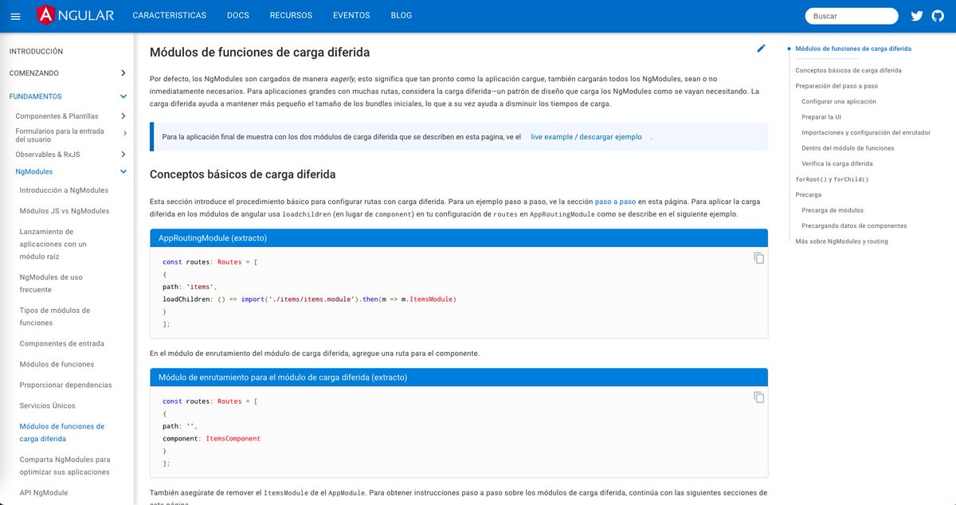Collapse the FUNDAMENTOS section chevron
This screenshot has width=956, height=505.
[123, 96]
